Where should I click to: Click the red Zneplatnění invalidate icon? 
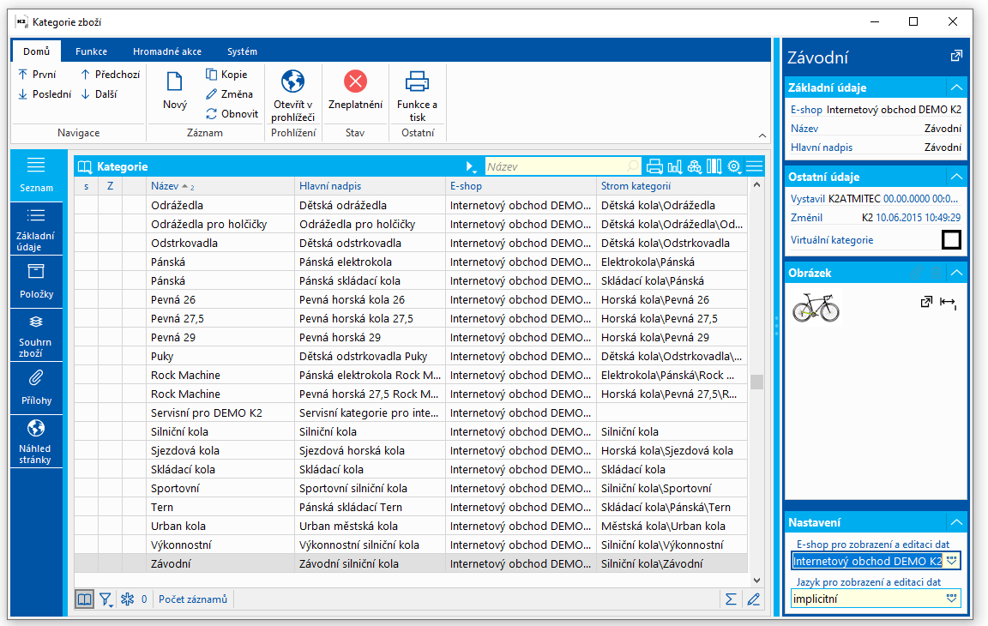[x=355, y=82]
